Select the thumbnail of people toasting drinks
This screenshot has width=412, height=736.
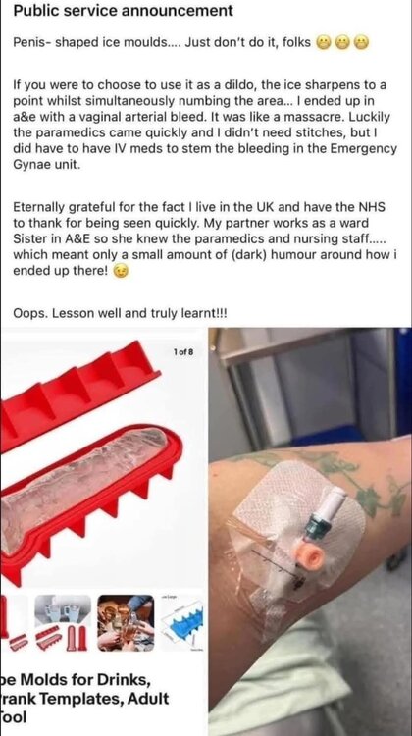[126, 623]
